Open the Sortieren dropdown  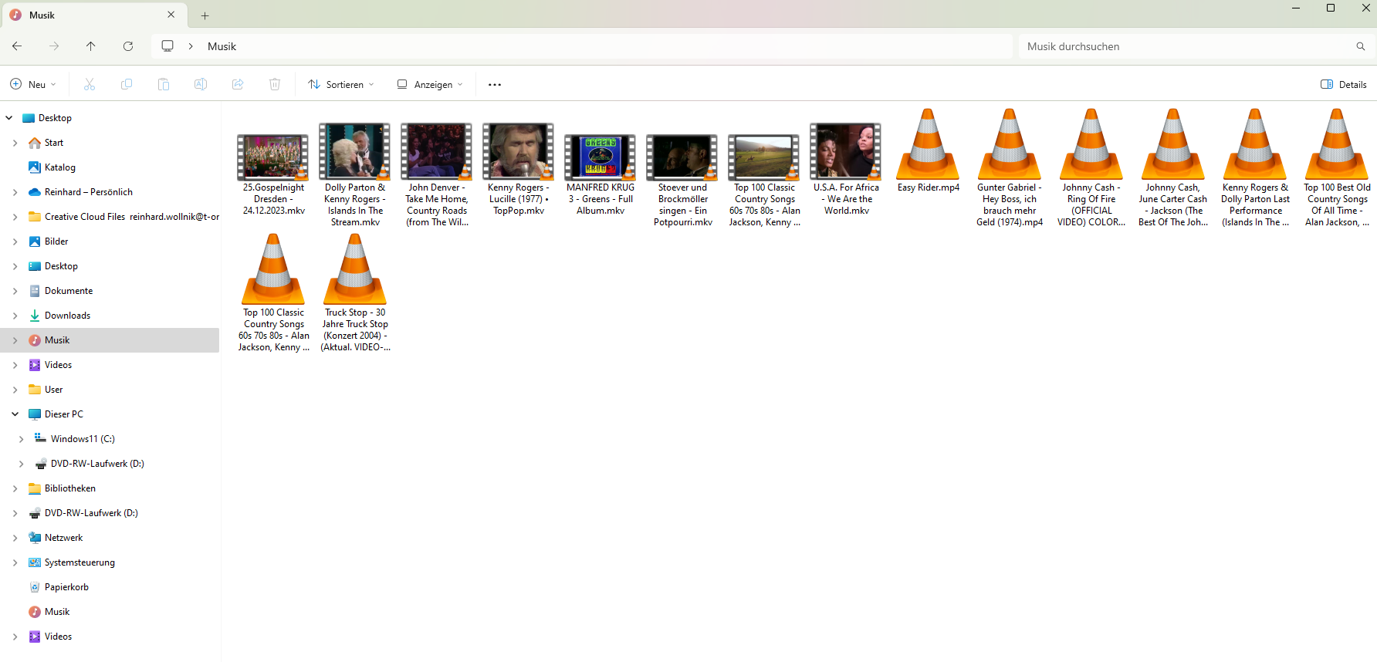click(x=341, y=84)
